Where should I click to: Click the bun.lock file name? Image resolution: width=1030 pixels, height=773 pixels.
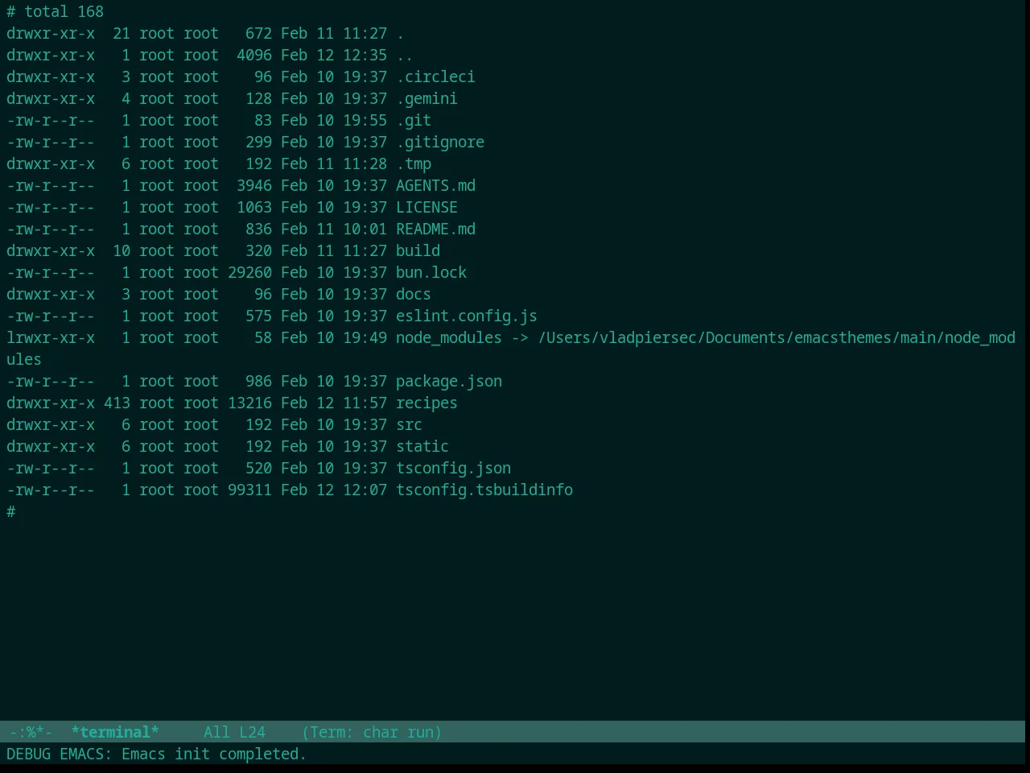pos(431,272)
